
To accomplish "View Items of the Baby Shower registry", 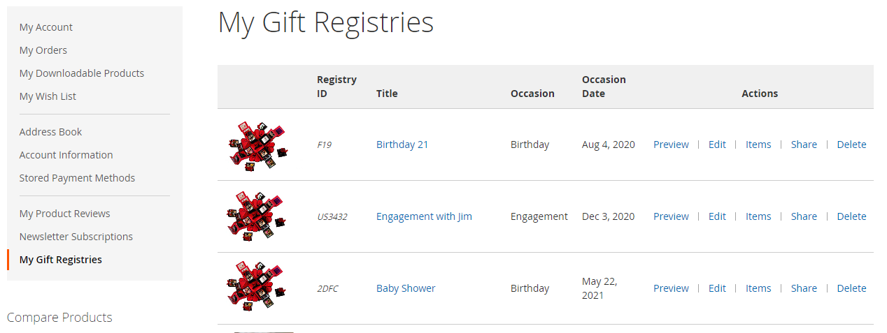I will 758,288.
